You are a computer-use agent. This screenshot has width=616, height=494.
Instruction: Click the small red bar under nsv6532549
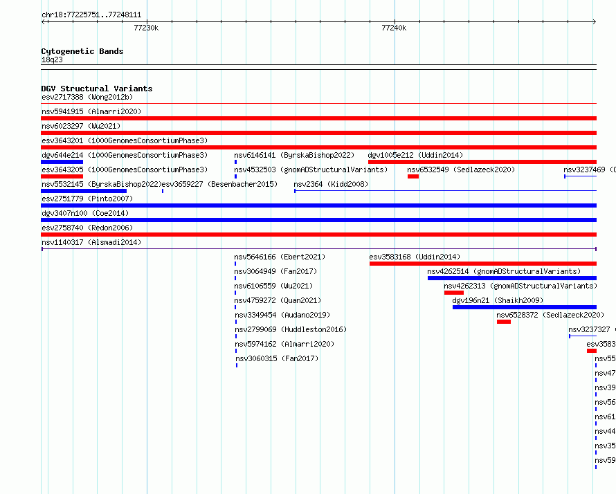pos(413,176)
